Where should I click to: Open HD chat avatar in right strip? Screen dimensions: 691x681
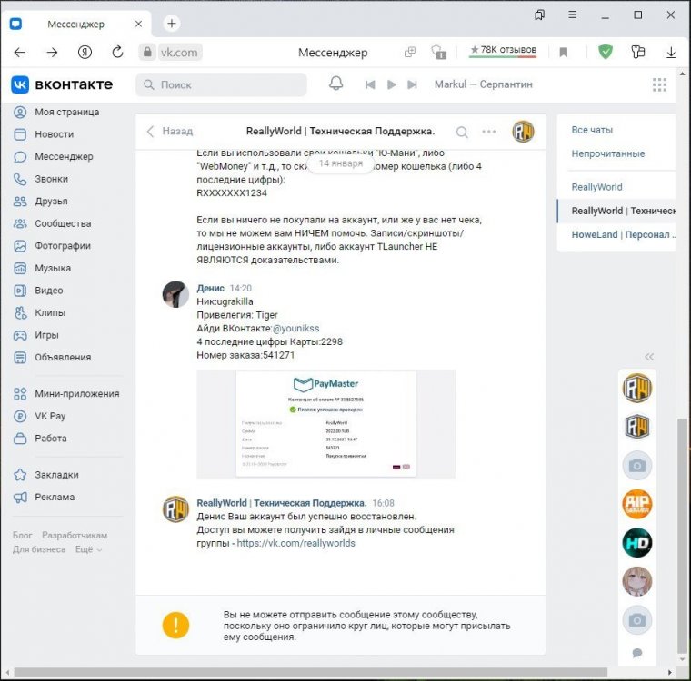click(636, 543)
